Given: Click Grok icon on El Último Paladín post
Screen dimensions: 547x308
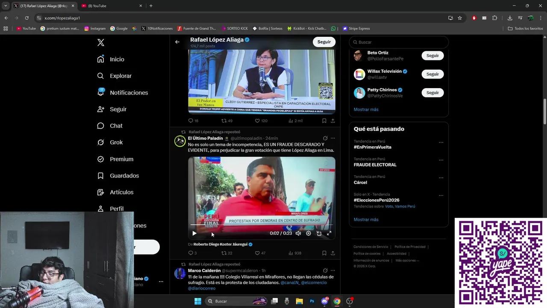Looking at the screenshot, I should (x=325, y=138).
